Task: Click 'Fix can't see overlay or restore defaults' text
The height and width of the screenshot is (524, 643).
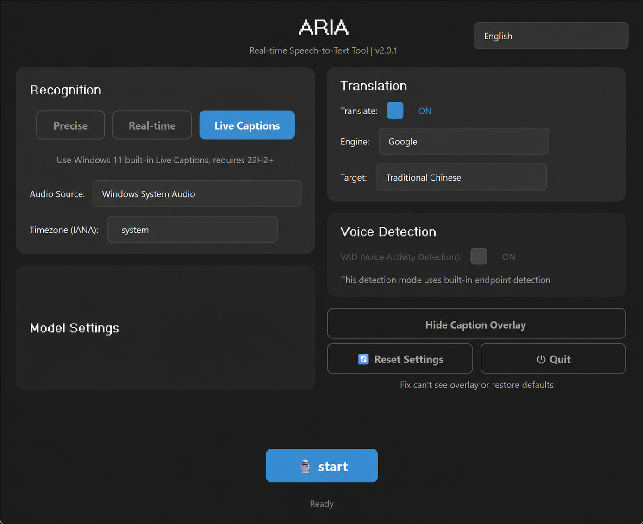Action: coord(476,385)
